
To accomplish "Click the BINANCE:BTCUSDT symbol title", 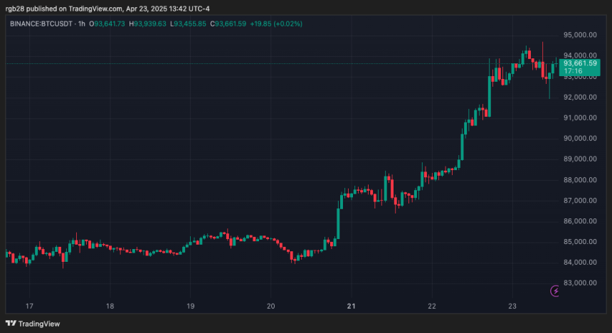I will coord(41,23).
